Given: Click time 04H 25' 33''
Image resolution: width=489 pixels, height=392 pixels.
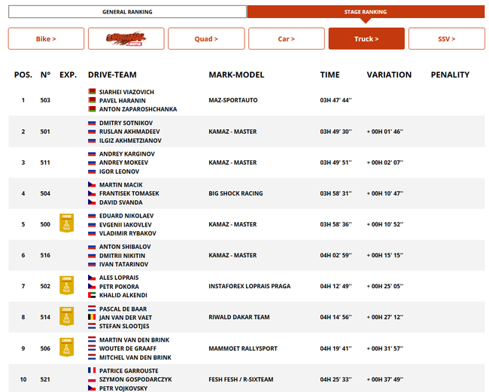Looking at the screenshot, I should 336,379.
